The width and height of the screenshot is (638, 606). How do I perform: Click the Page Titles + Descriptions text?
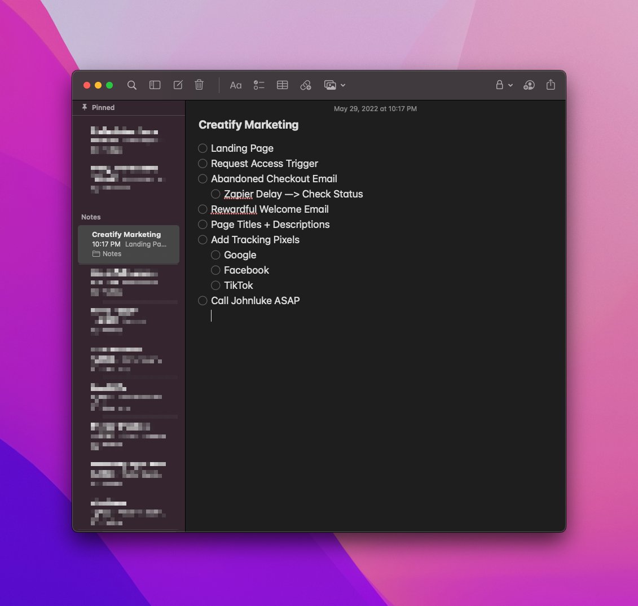(270, 225)
